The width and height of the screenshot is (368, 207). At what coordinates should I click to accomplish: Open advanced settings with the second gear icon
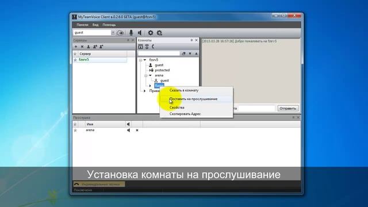[x=159, y=33]
